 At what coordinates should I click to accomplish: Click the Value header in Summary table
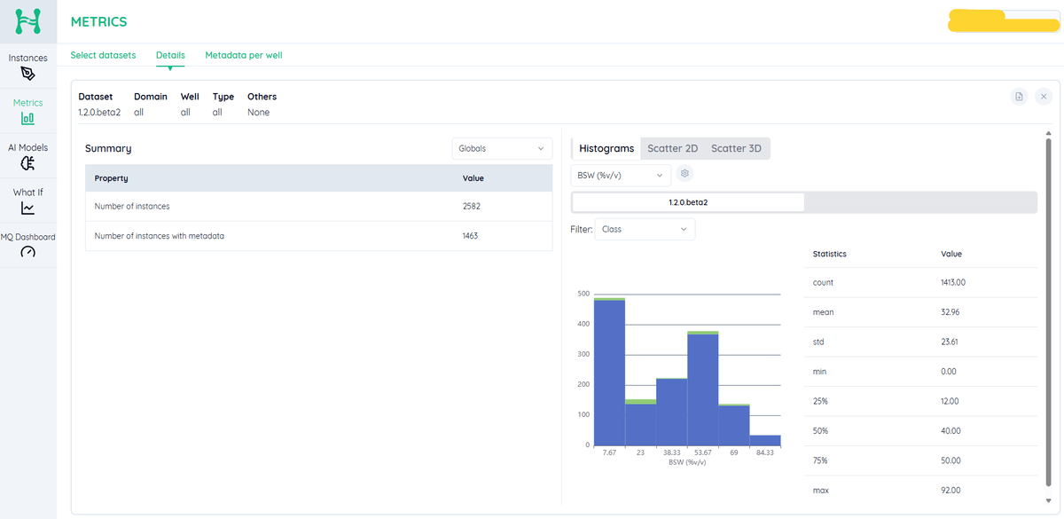point(473,178)
